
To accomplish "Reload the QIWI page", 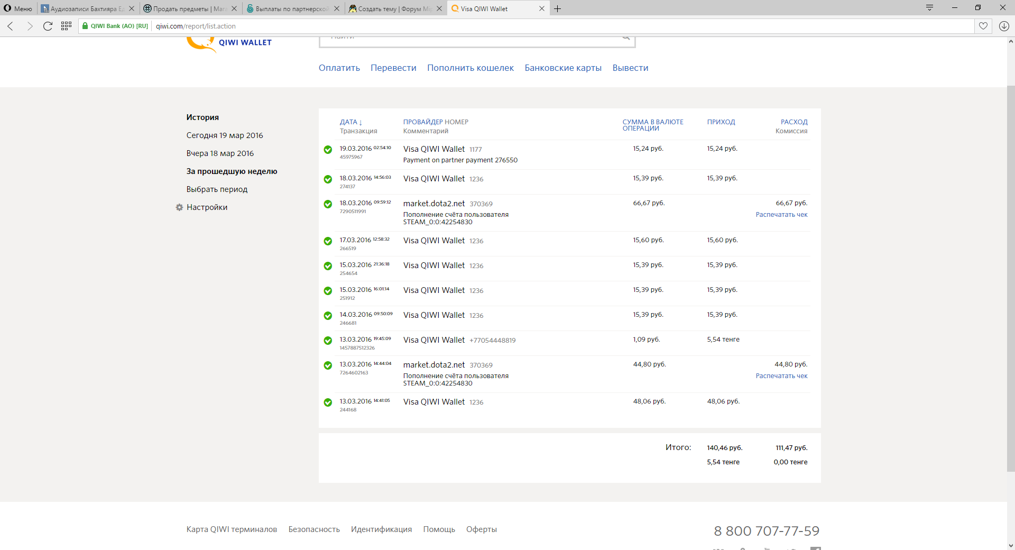I will [48, 26].
